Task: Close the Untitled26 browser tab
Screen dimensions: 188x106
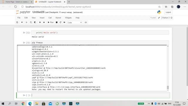Action: [65, 2]
